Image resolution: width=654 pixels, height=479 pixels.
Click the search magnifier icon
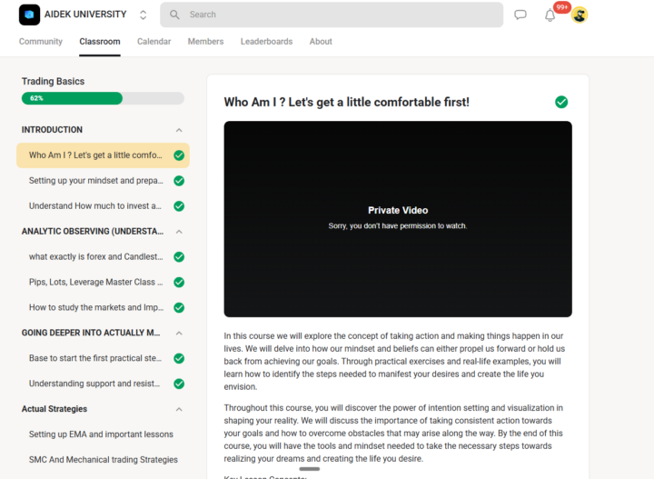(174, 15)
